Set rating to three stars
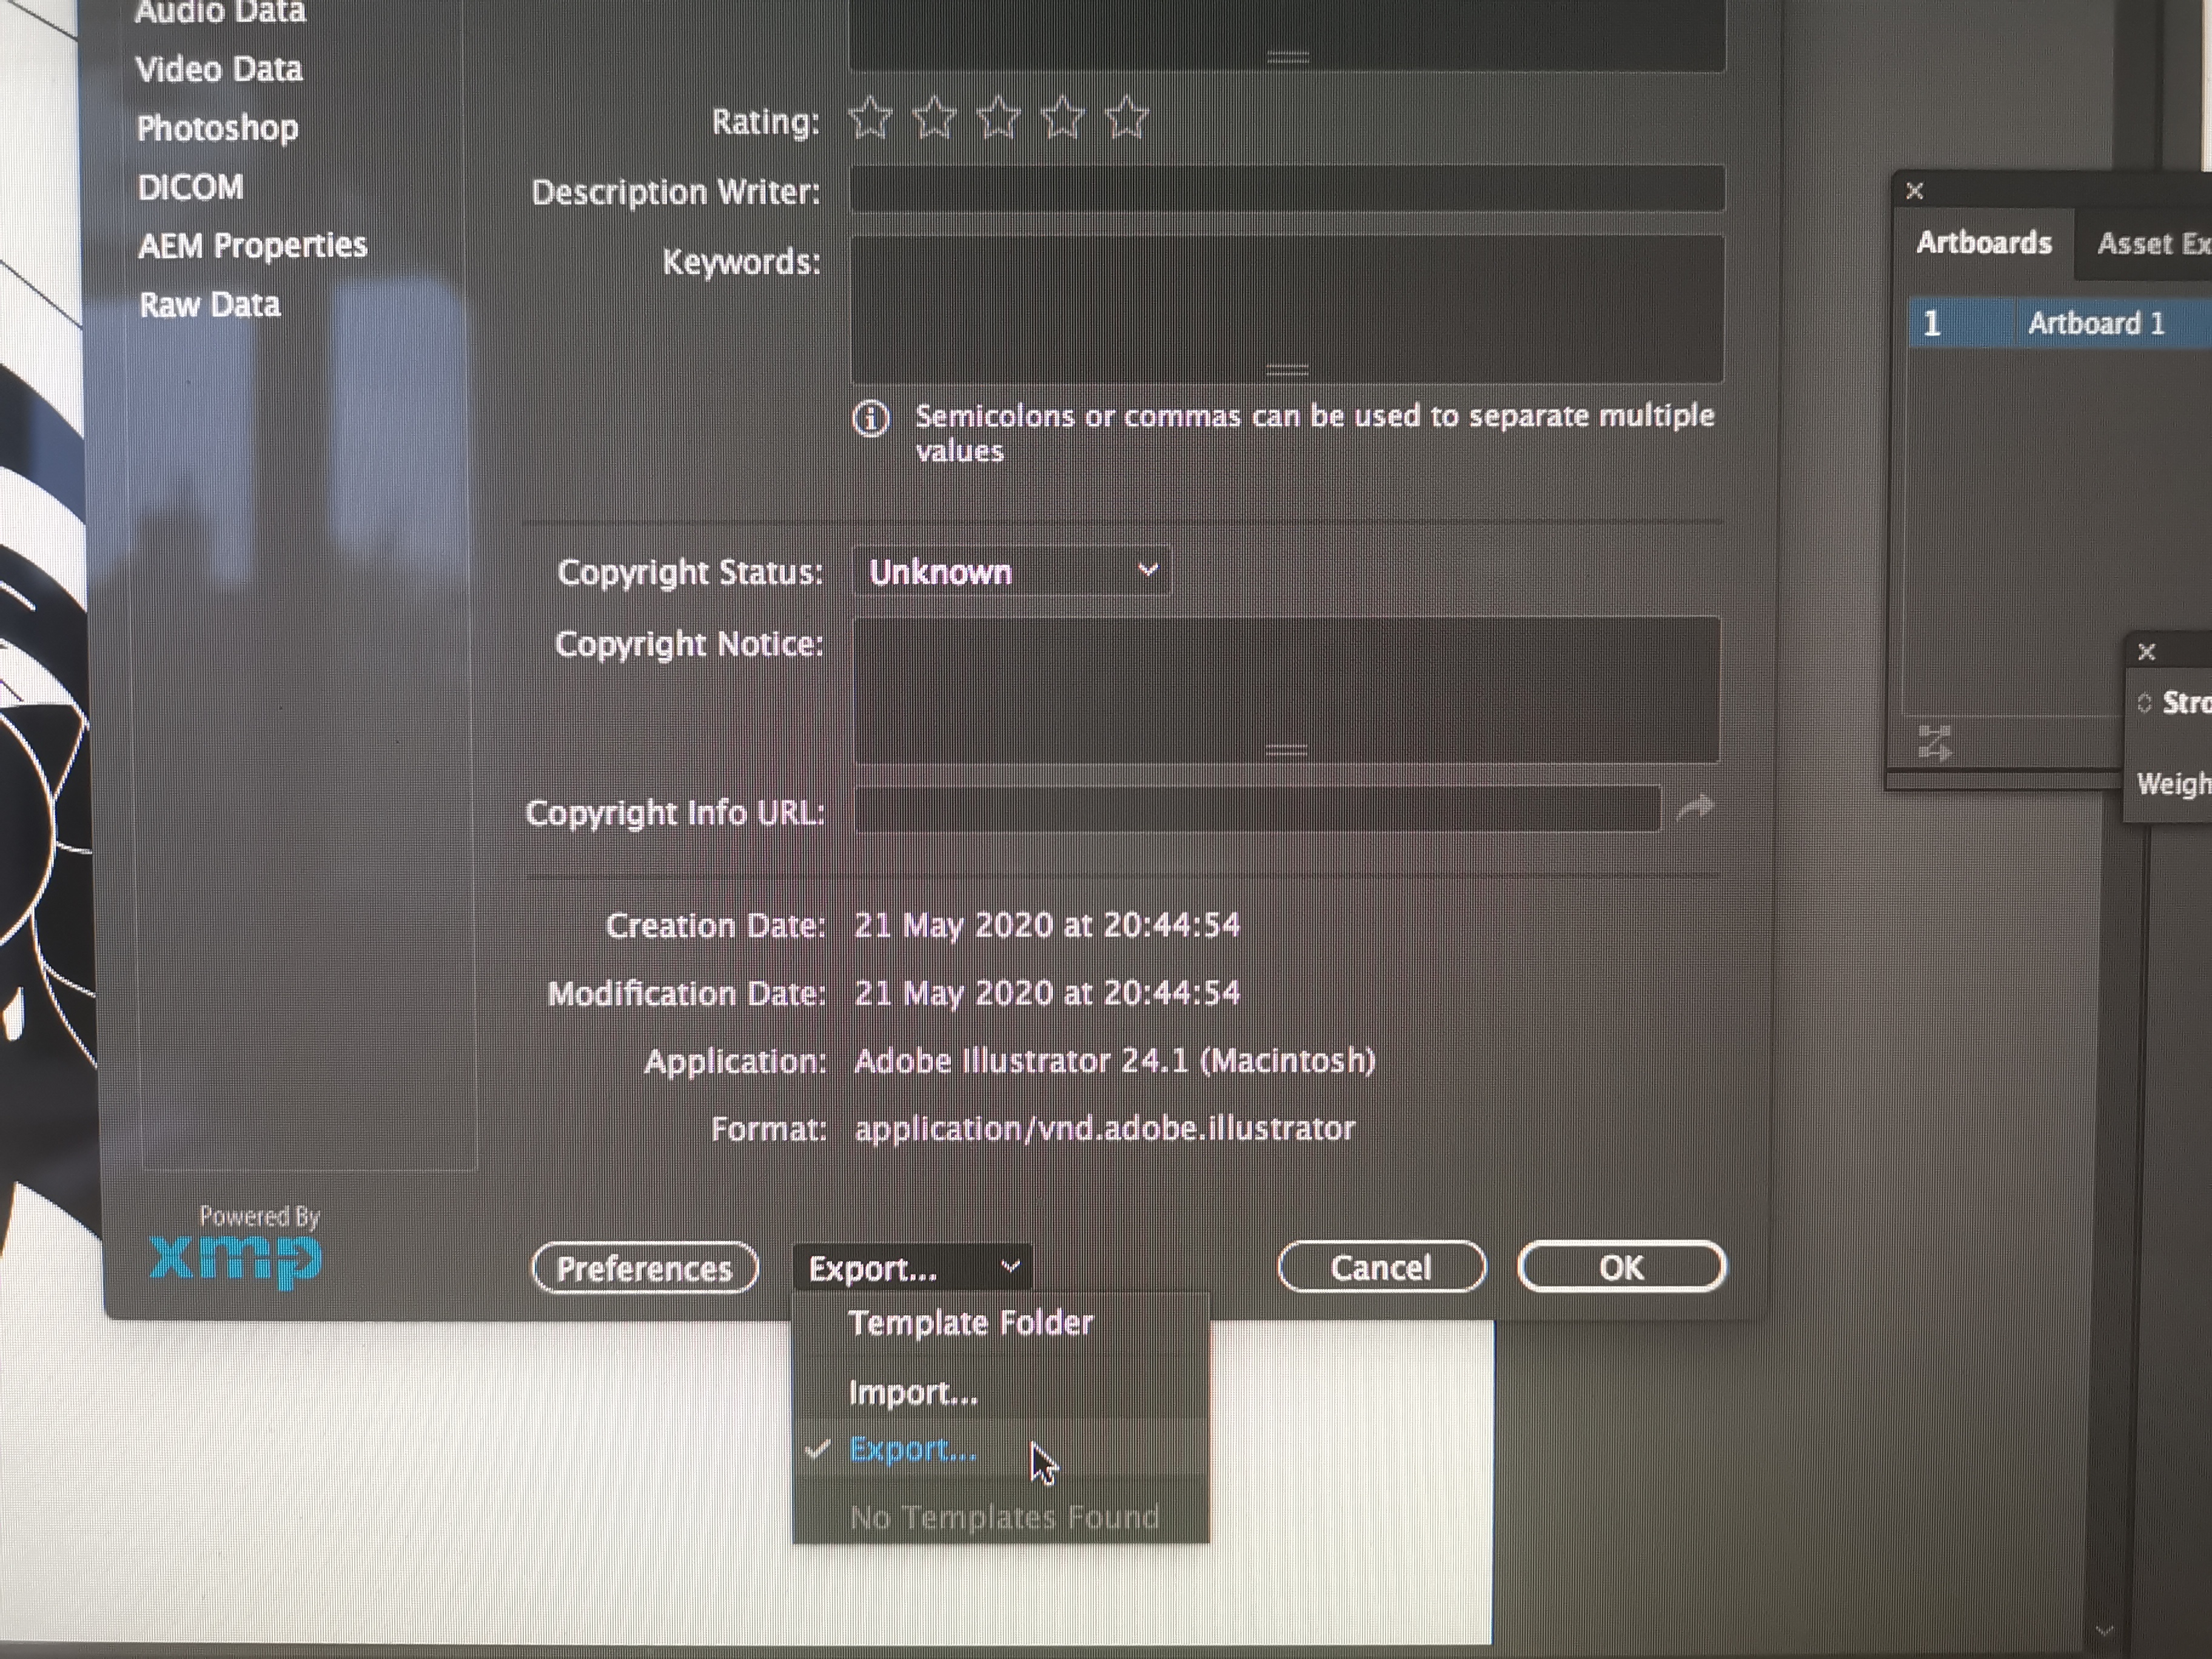The image size is (2212, 1659). (998, 118)
